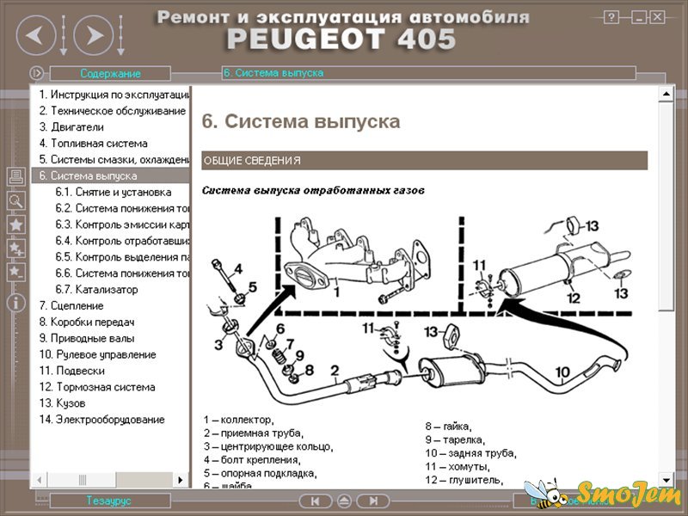Click the forward navigation arrow button
The width and height of the screenshot is (688, 516).
[94, 35]
